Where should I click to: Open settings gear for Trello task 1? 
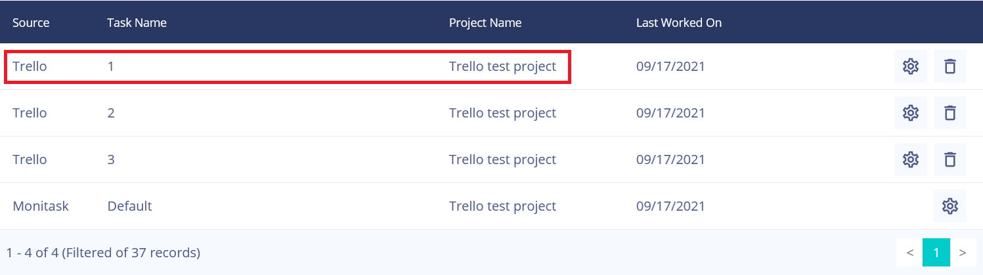click(x=910, y=66)
